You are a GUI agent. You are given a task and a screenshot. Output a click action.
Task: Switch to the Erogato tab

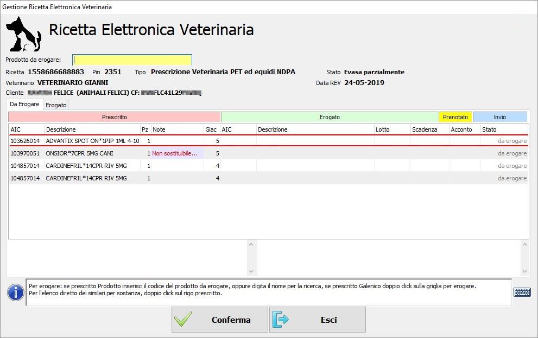[56, 105]
